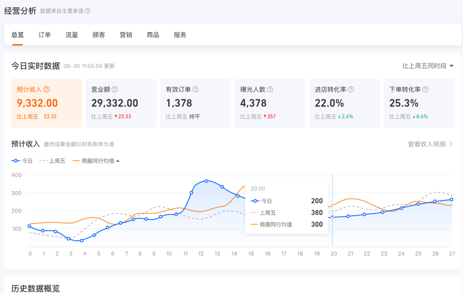Select the highlighted 预计收入 metric card
463x294 pixels.
tap(46, 103)
